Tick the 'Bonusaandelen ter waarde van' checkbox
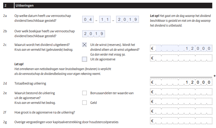 tap(85, 93)
